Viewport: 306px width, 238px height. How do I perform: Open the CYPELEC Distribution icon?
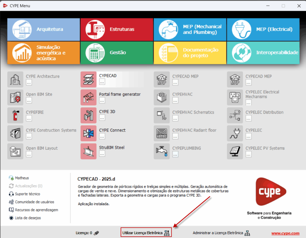(235, 115)
